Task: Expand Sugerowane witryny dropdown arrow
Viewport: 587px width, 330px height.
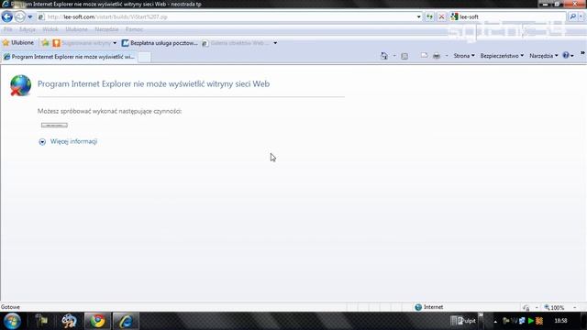Action: point(115,43)
